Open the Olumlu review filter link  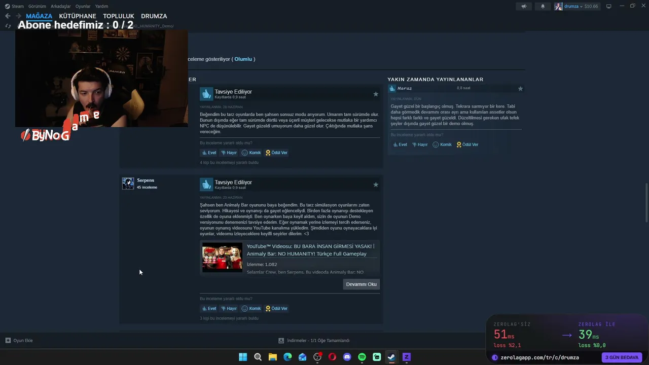coord(243,59)
